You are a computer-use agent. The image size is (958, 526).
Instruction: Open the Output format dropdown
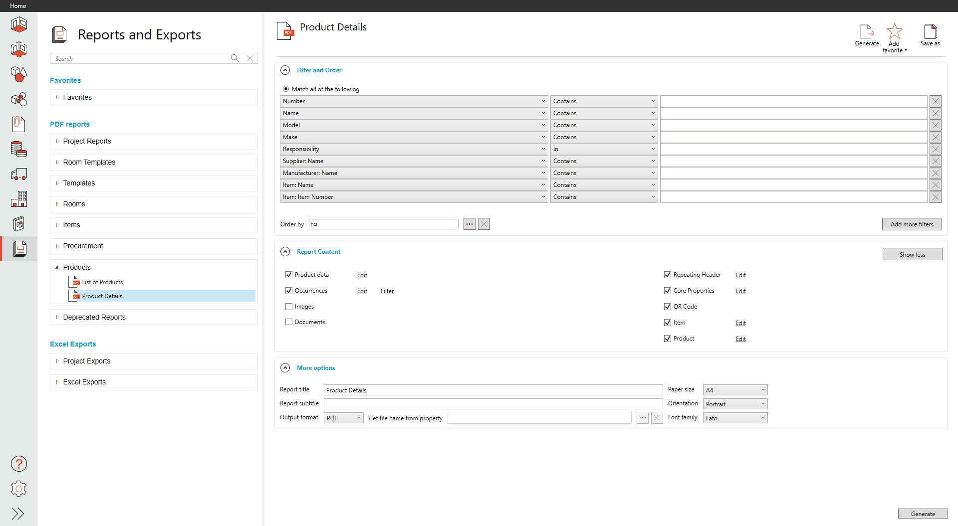pos(343,418)
